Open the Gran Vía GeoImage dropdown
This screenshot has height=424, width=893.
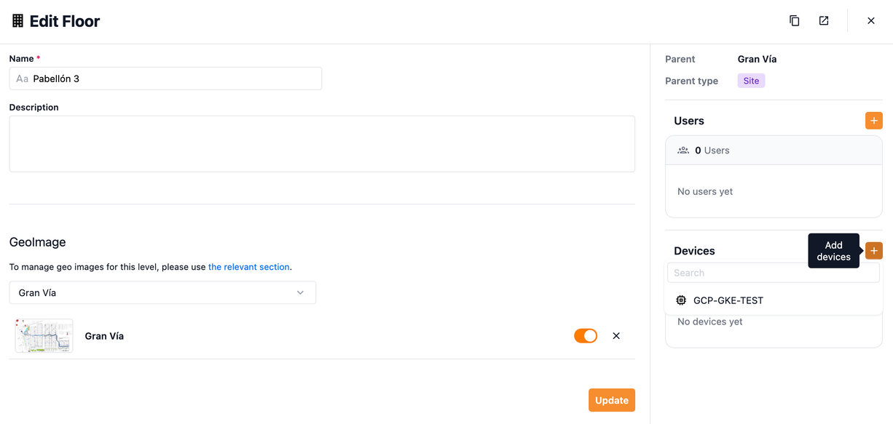pos(162,293)
